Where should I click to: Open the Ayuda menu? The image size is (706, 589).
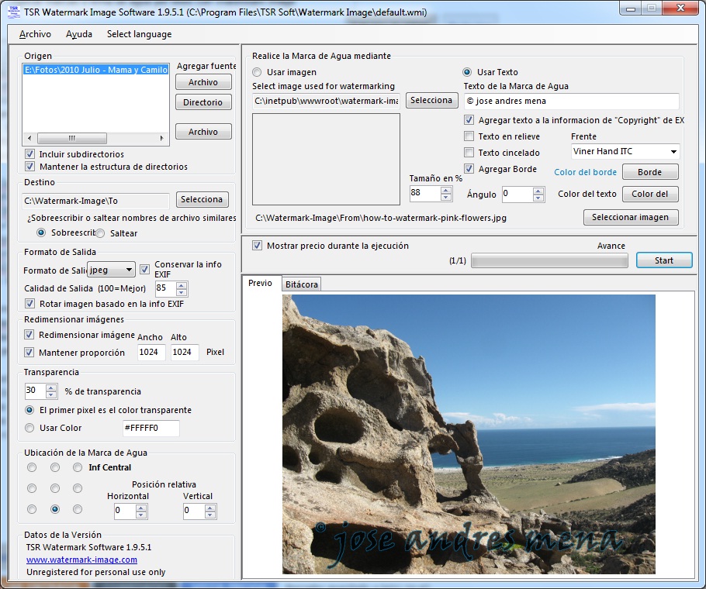click(79, 34)
